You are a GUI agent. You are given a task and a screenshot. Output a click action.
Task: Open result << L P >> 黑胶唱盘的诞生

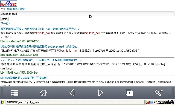point(41,60)
